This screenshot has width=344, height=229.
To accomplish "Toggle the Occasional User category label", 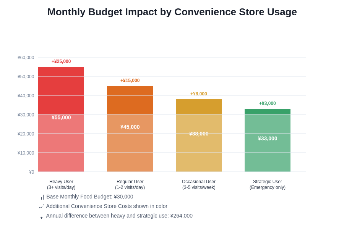I will click(199, 184).
